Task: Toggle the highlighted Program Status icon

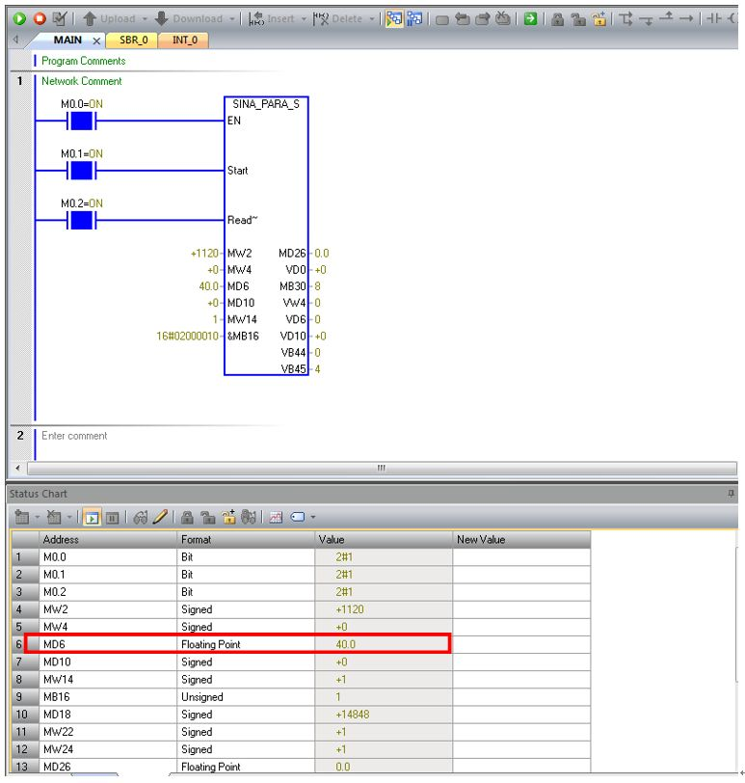Action: click(394, 19)
